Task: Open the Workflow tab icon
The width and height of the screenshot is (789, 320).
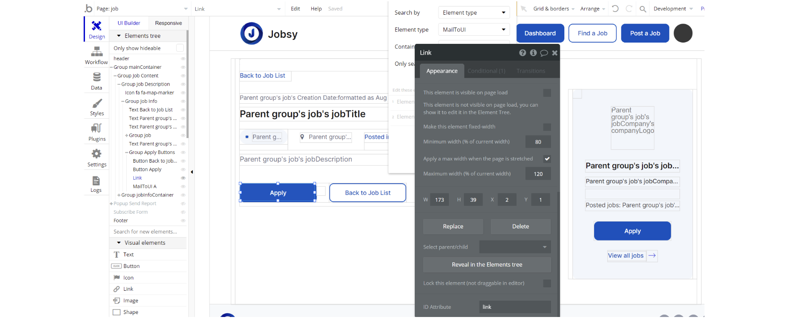Action: tap(97, 53)
